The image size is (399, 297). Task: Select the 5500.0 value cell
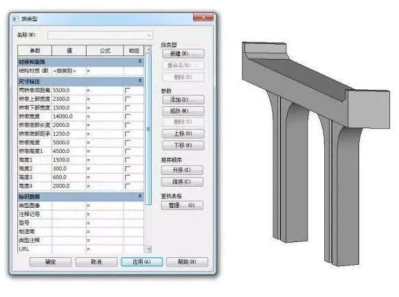coord(69,91)
